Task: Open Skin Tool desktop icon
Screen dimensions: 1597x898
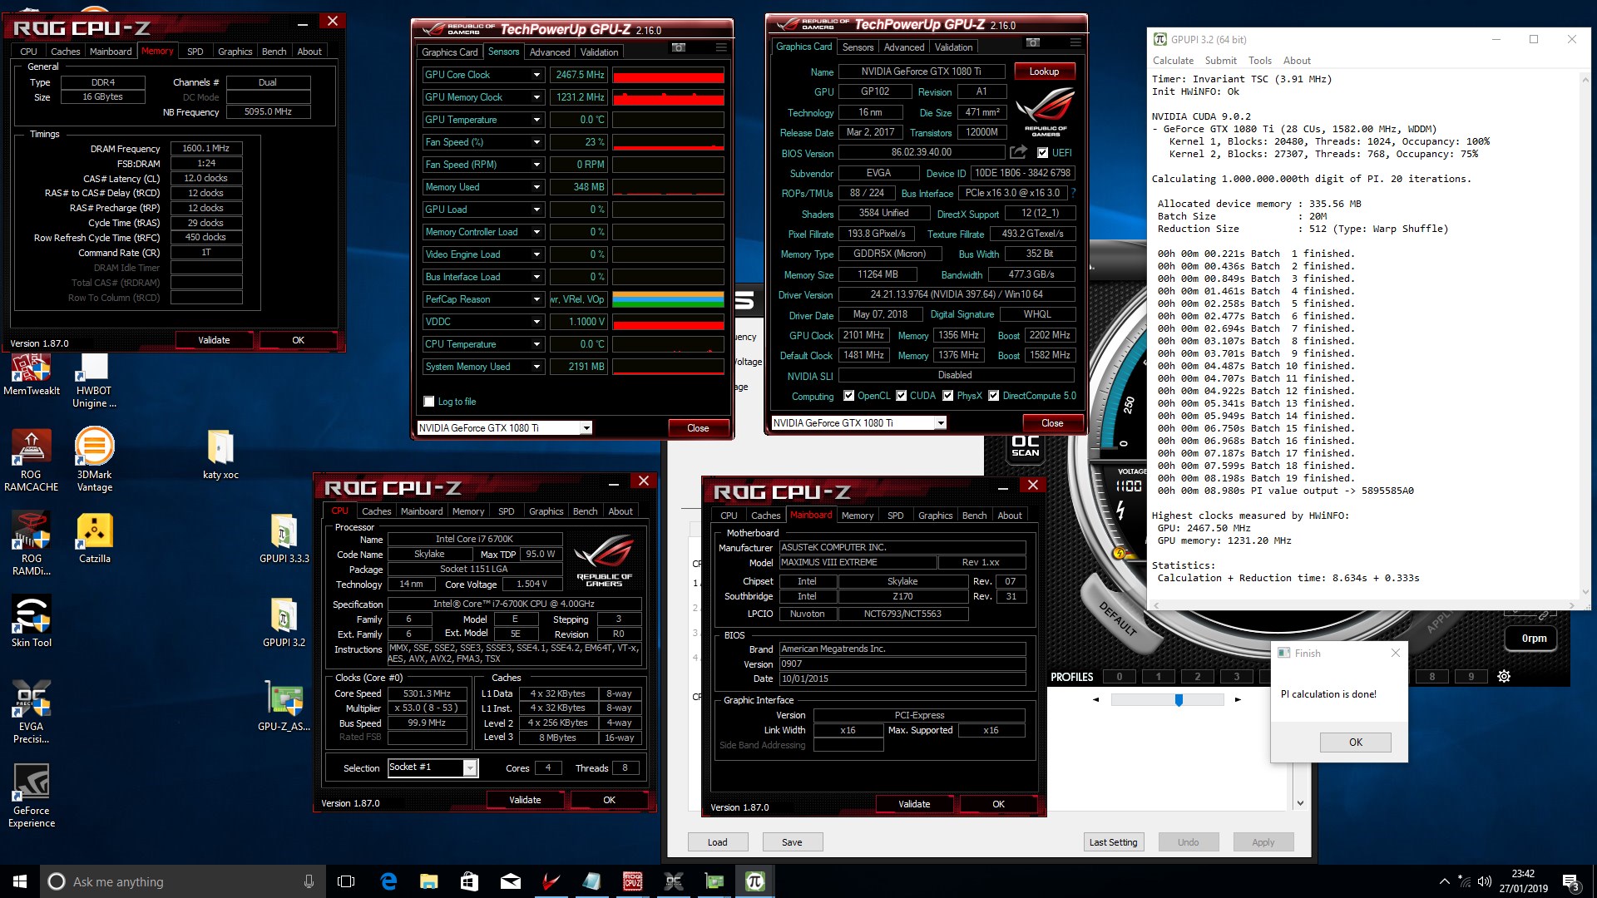Action: pos(32,622)
